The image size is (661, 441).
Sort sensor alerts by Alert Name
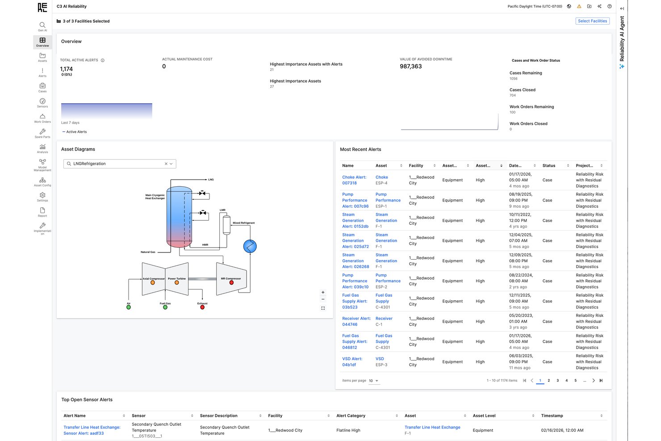coord(124,416)
